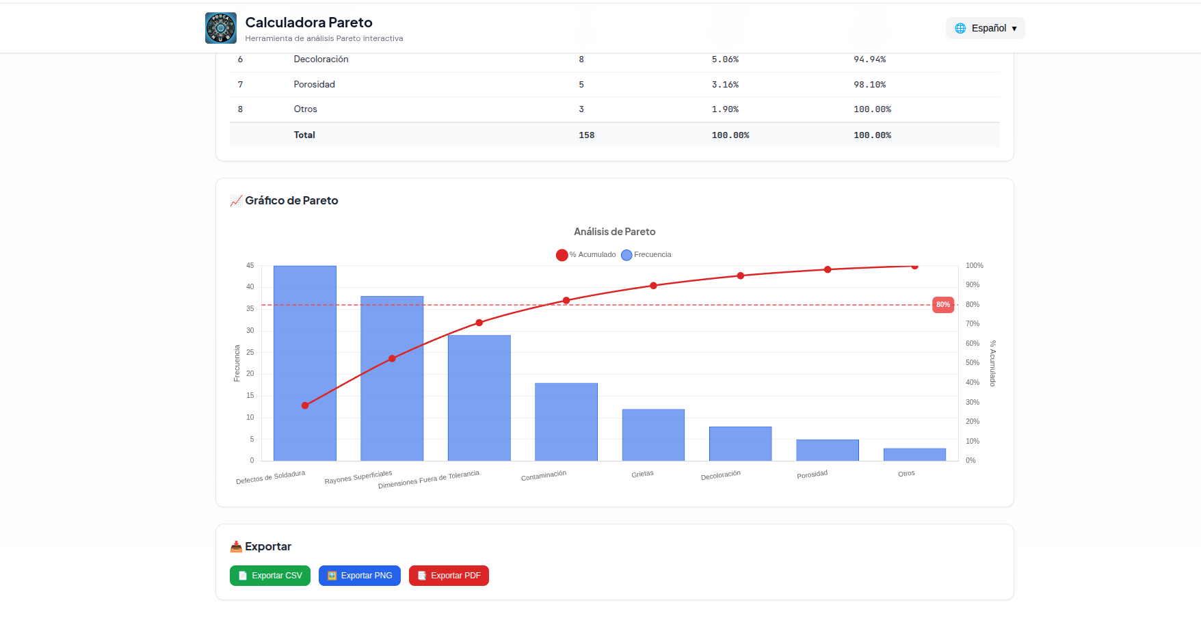The image size is (1201, 644).
Task: Toggle the Frecuencia legend item
Action: coord(646,255)
